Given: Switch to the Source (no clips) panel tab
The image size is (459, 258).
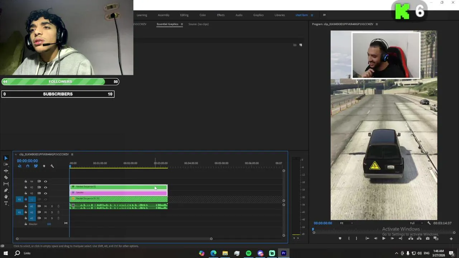Looking at the screenshot, I should pos(199,24).
